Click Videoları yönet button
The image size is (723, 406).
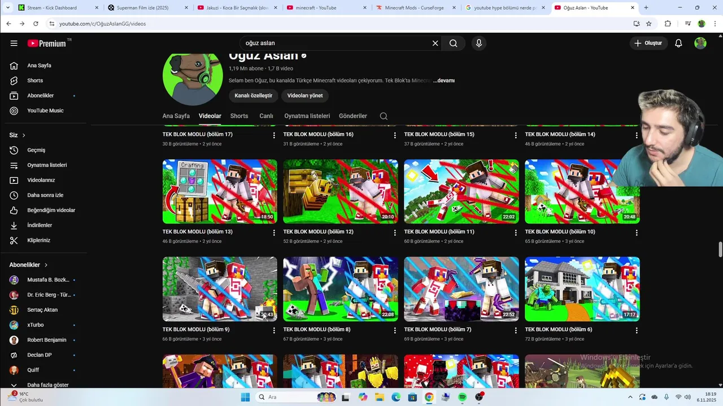tap(305, 96)
